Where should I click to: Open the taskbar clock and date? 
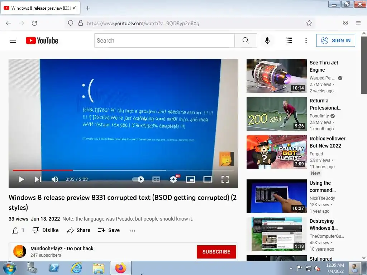335,268
